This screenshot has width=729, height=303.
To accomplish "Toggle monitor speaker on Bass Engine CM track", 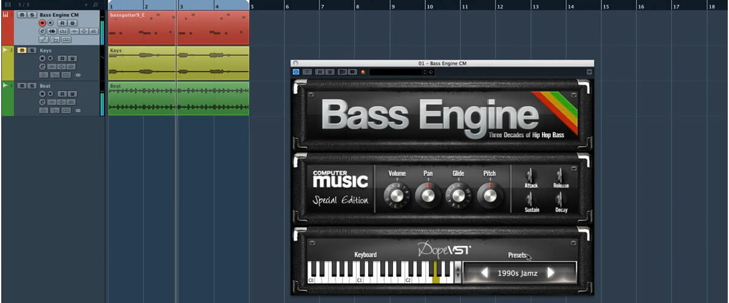I will (x=50, y=23).
